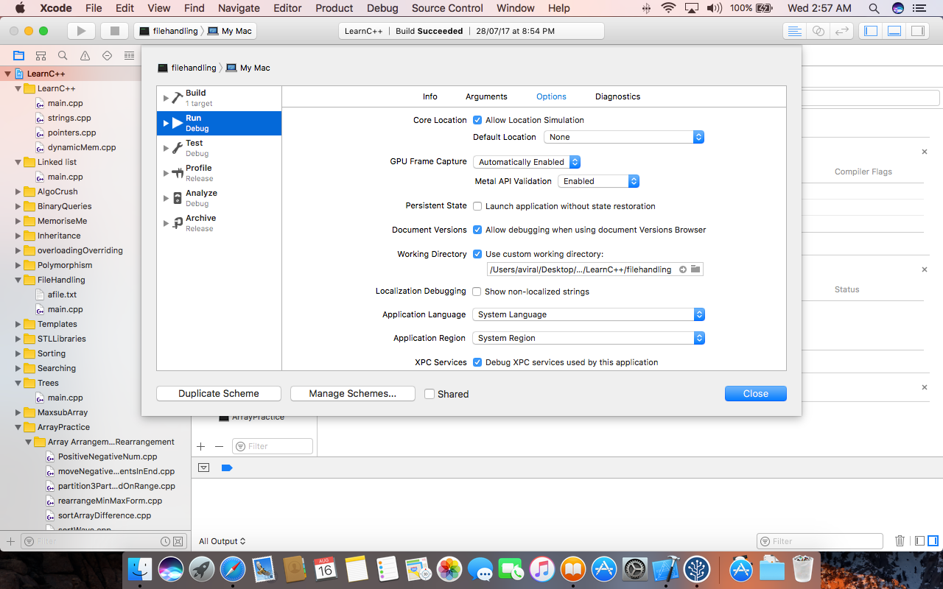Toggle the debug area from the toolbar
Image resolution: width=943 pixels, height=589 pixels.
[x=894, y=31]
